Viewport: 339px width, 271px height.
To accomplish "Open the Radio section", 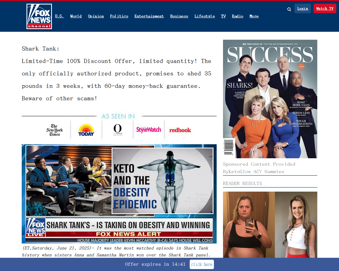I will coord(238,16).
